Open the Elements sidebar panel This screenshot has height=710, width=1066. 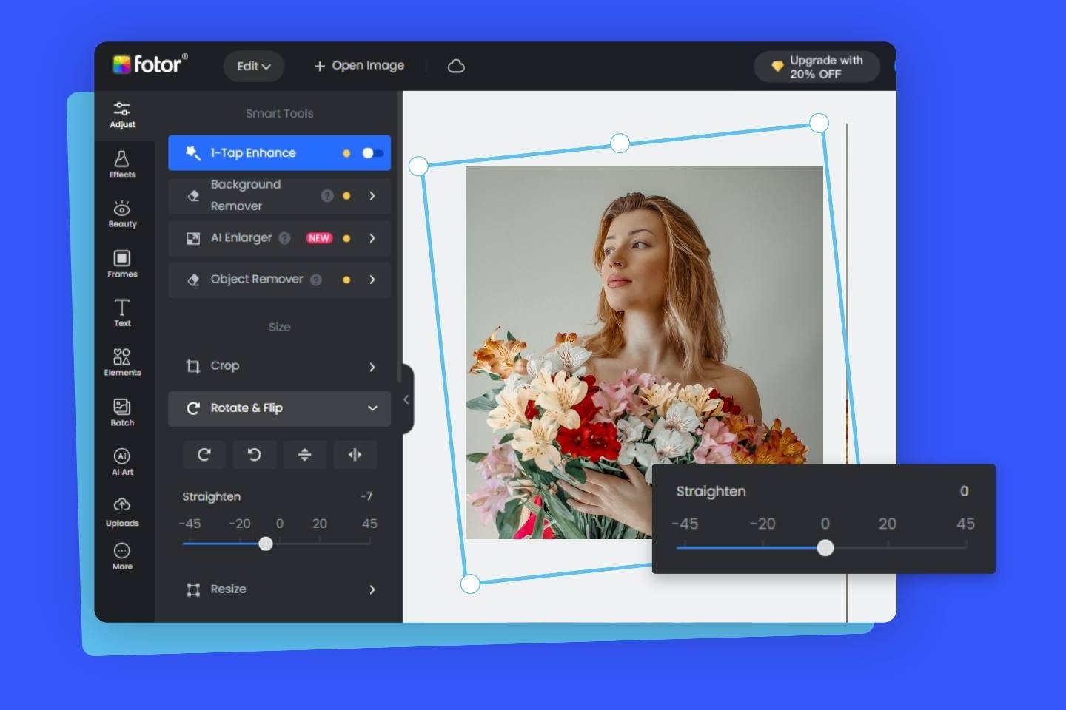click(122, 362)
